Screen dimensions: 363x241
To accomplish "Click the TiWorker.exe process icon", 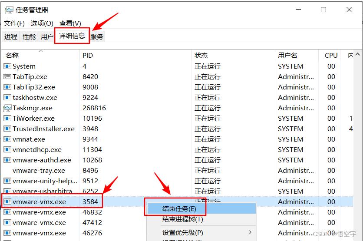I will (x=7, y=118).
